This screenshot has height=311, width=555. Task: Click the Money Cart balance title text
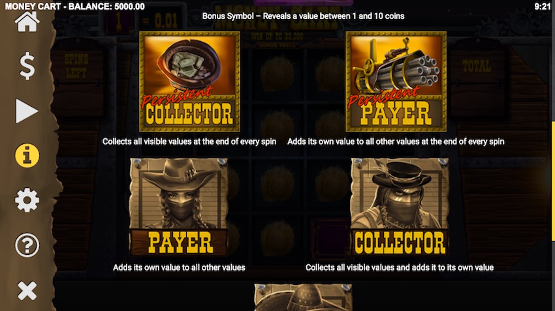click(x=74, y=7)
